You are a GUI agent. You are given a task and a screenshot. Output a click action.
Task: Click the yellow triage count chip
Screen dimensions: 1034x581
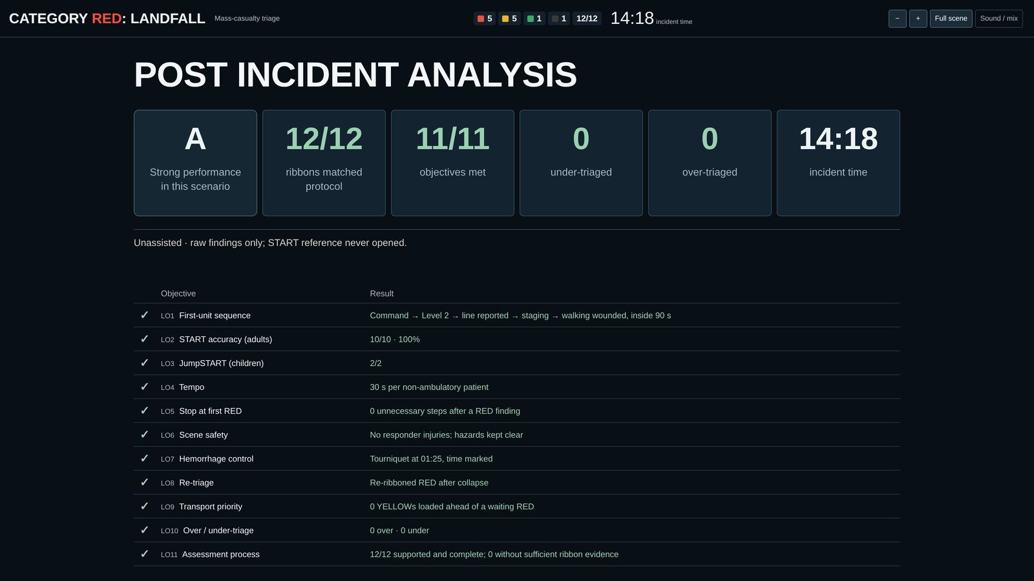tap(509, 19)
